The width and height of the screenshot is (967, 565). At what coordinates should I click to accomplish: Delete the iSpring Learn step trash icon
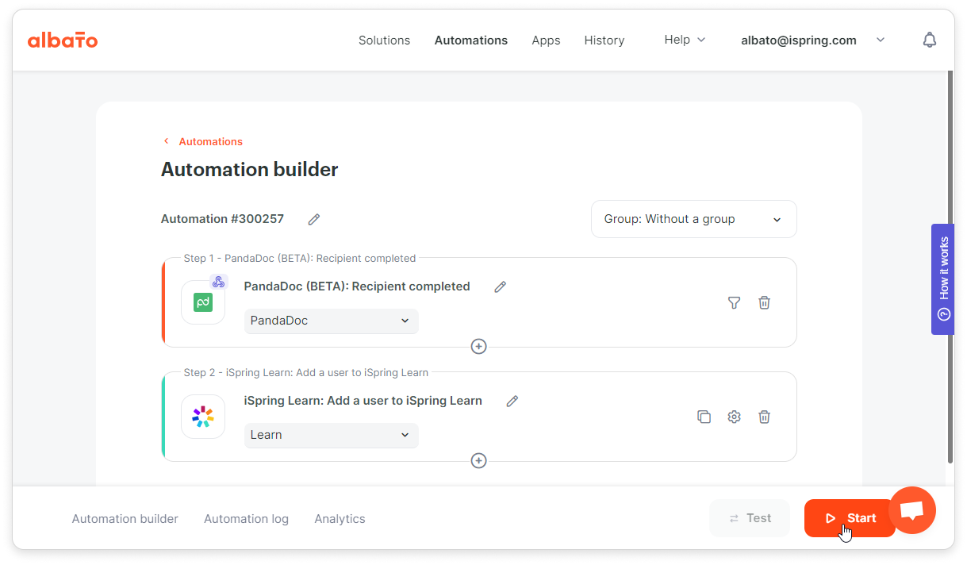coord(764,417)
